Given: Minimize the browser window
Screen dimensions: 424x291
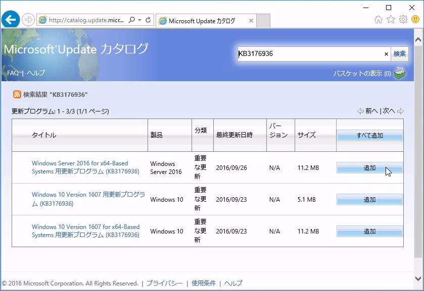Looking at the screenshot, I should (366, 8).
